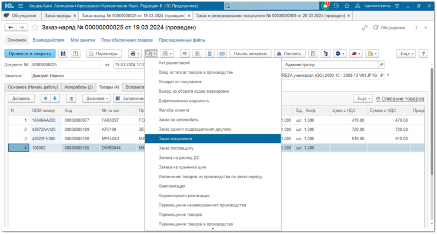Viewport: 437px width, 234px height.
Task: Open history clock icon in title bar
Action: click(x=336, y=5)
